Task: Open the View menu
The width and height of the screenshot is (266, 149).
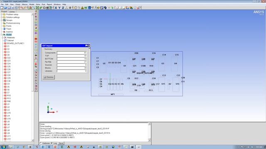Action: [12, 5]
